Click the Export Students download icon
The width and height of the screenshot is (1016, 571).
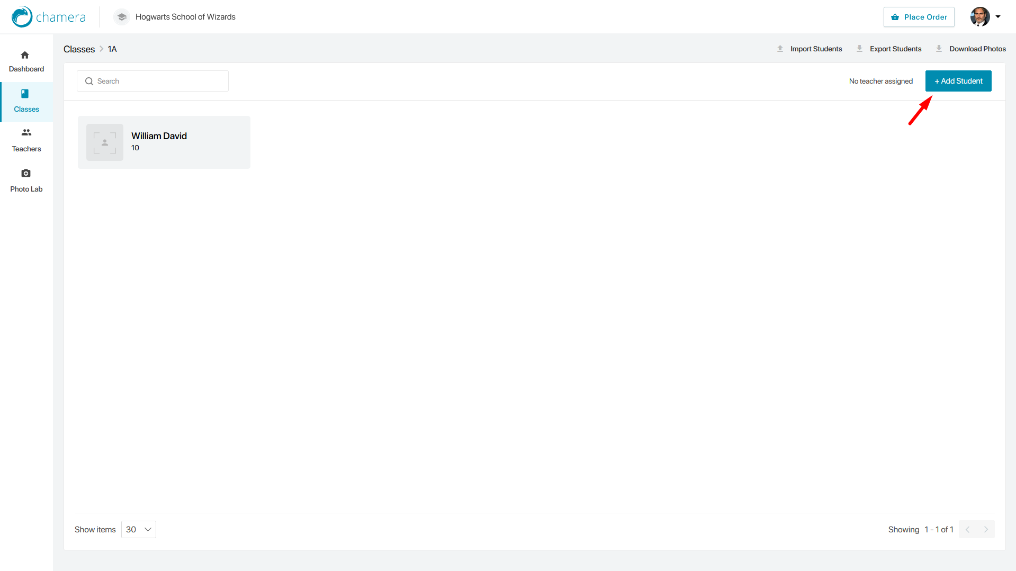859,49
